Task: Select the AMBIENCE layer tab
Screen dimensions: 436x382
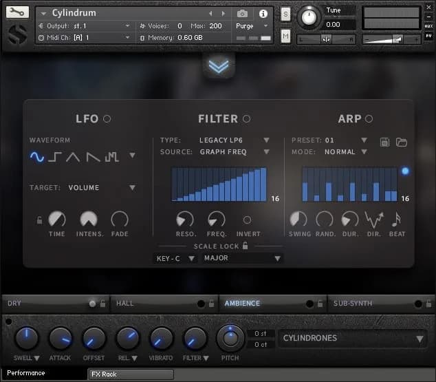Action: click(x=242, y=303)
